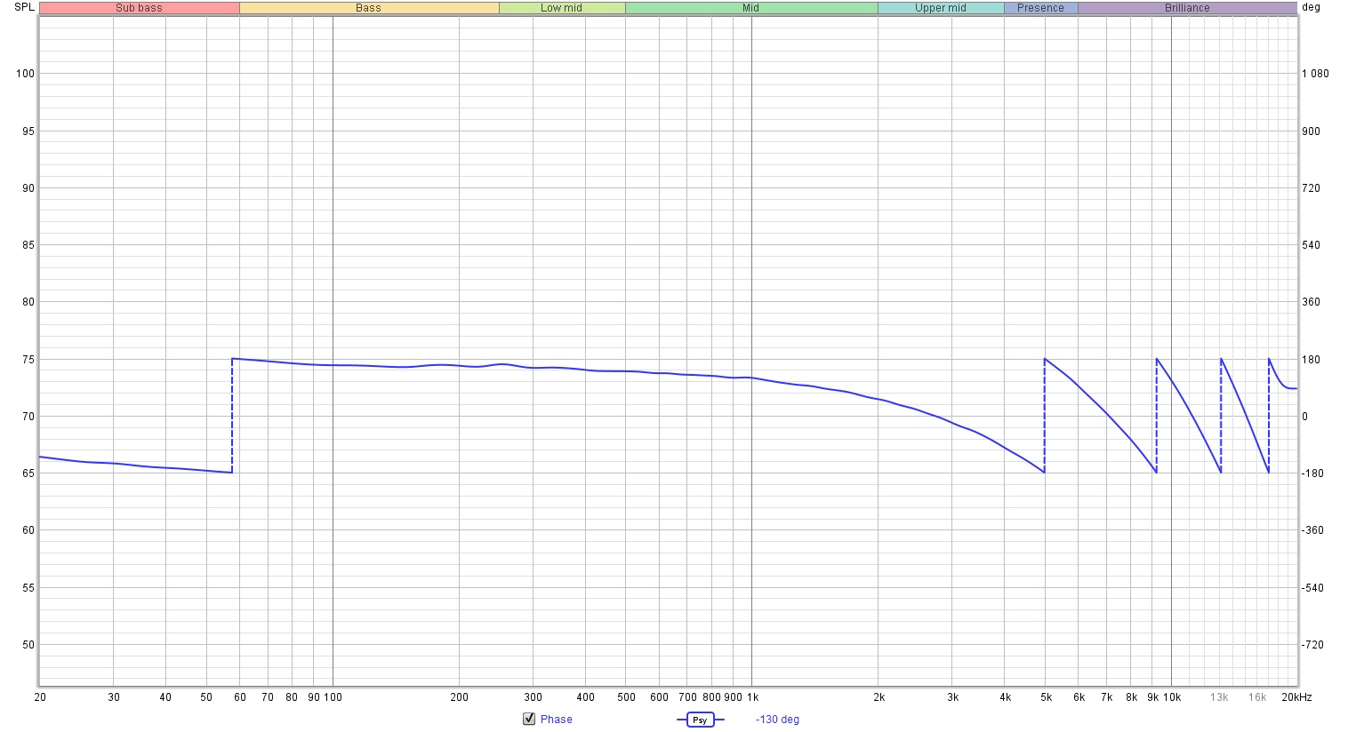Click the 10k frequency label
The width and height of the screenshot is (1348, 732).
tap(1173, 697)
